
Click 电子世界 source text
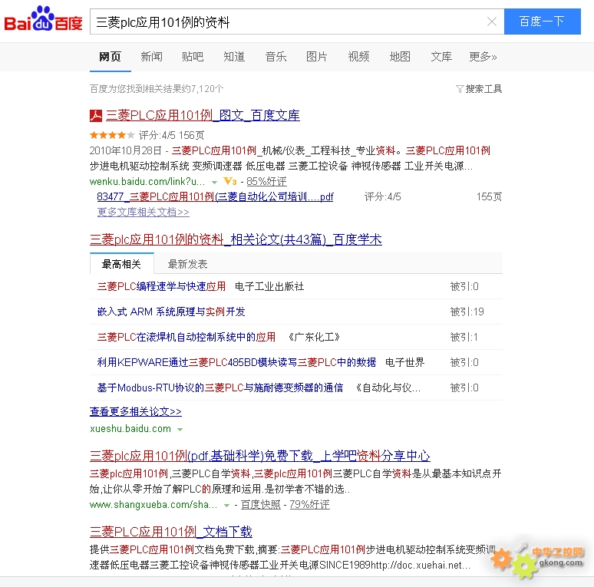coord(405,363)
